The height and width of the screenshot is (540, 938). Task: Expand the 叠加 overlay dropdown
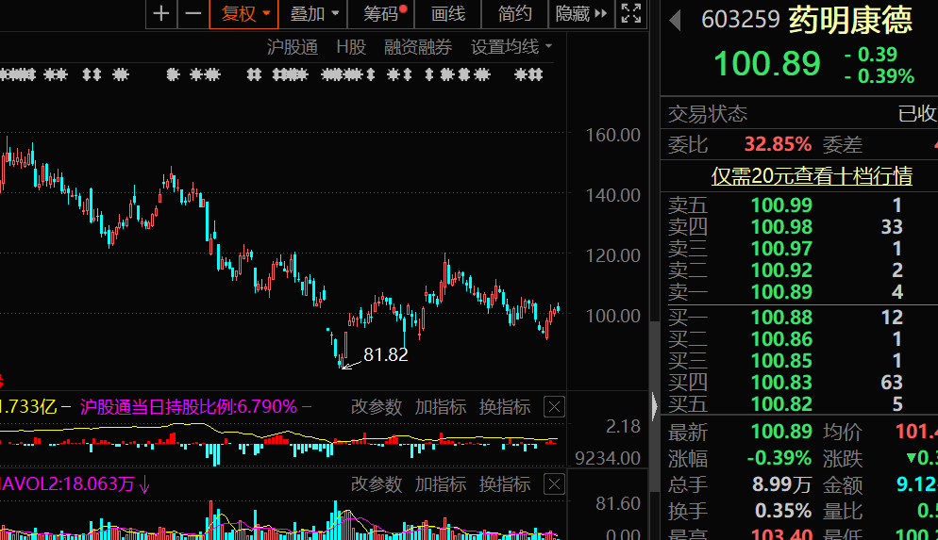[313, 13]
